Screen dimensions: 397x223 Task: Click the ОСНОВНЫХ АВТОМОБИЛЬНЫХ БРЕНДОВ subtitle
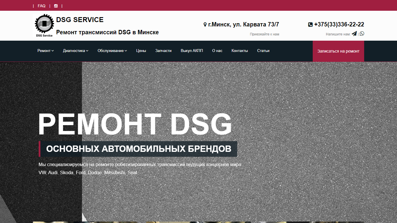click(139, 149)
